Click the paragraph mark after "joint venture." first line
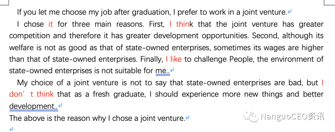Screen dimensions: 335x132 [x=290, y=12]
